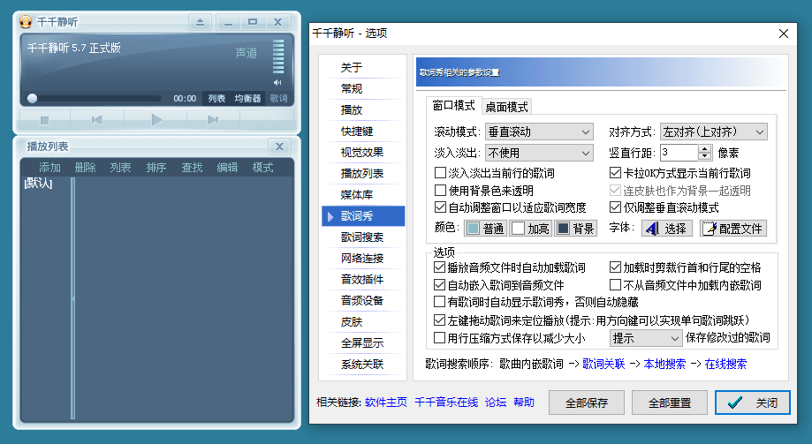Open the 滚动模式 dropdown
This screenshot has width=812, height=444.
[539, 132]
